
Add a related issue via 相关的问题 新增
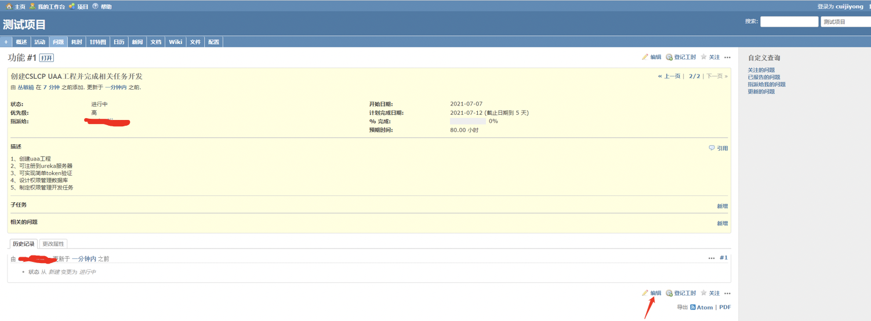pyautogui.click(x=722, y=224)
